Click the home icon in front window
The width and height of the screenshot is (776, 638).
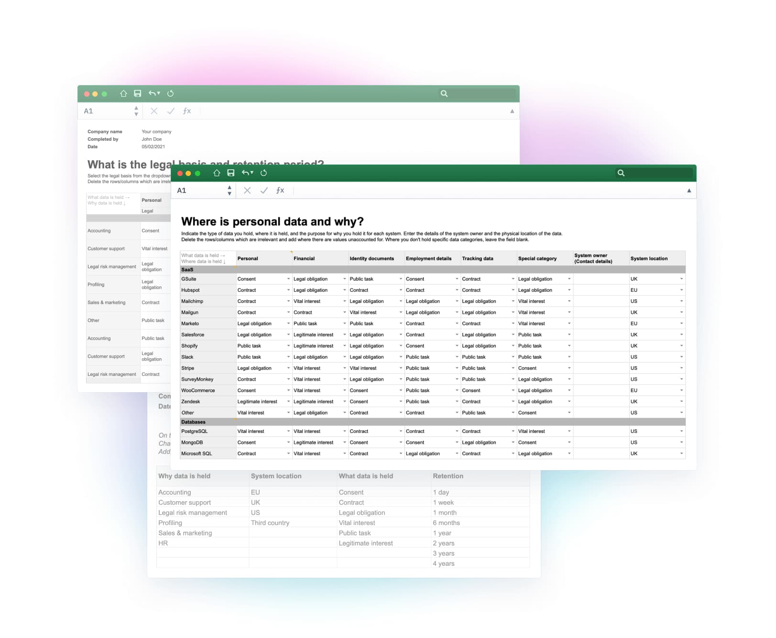pyautogui.click(x=217, y=173)
